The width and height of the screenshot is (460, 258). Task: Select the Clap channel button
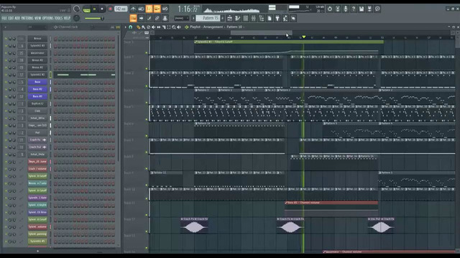(x=37, y=111)
